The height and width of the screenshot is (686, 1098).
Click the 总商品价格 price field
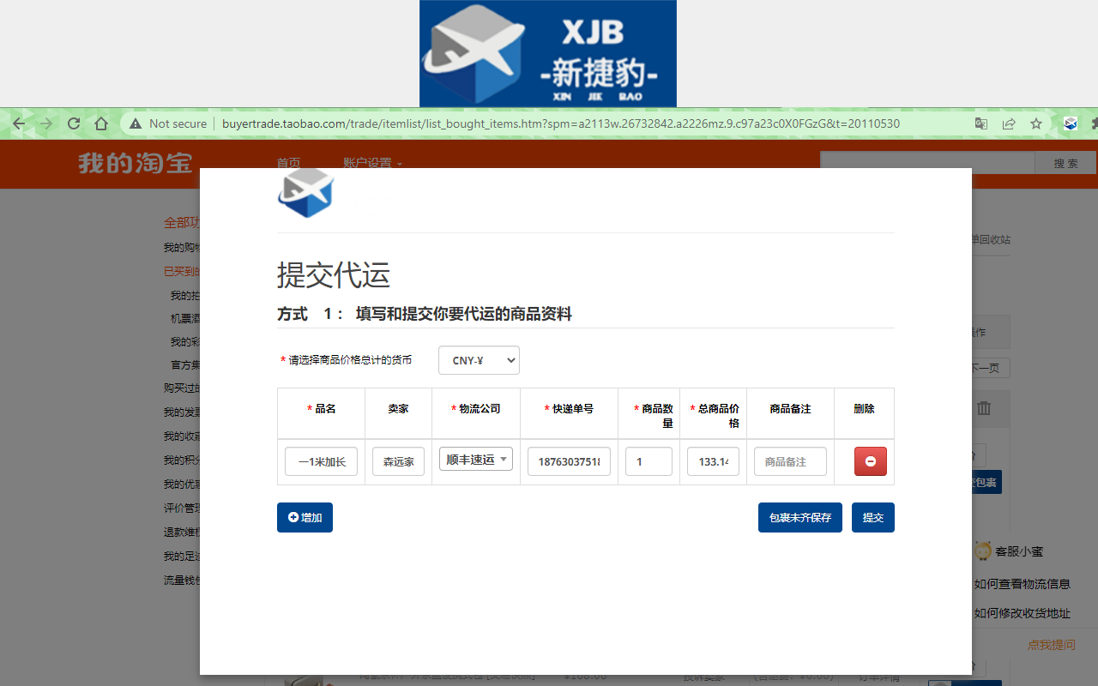[x=713, y=461]
